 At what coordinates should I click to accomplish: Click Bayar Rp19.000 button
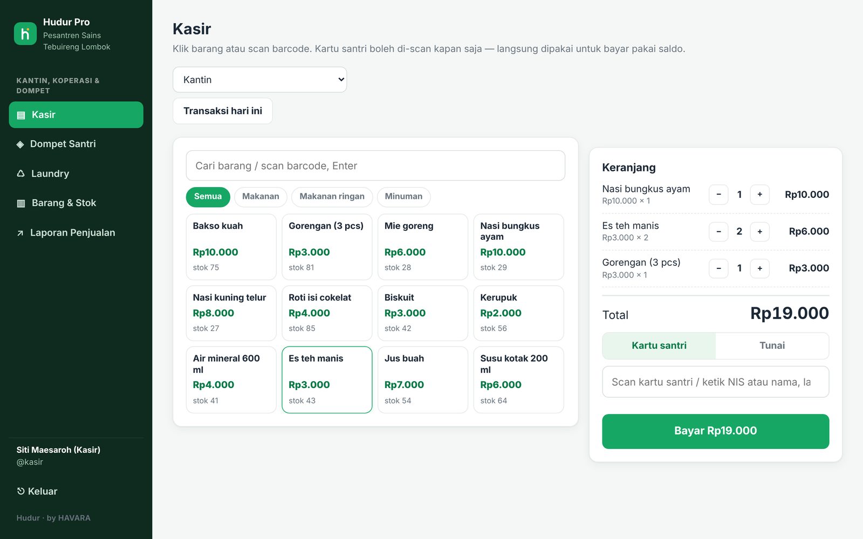click(715, 431)
